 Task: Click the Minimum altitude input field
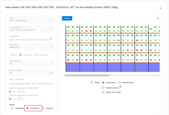tap(29, 73)
